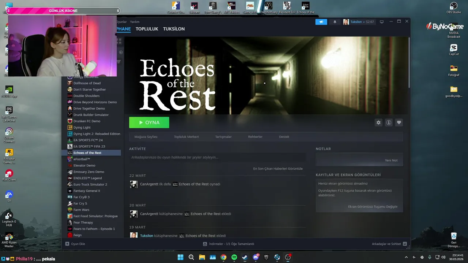Click Spotify in the taskbar

[x=234, y=257]
